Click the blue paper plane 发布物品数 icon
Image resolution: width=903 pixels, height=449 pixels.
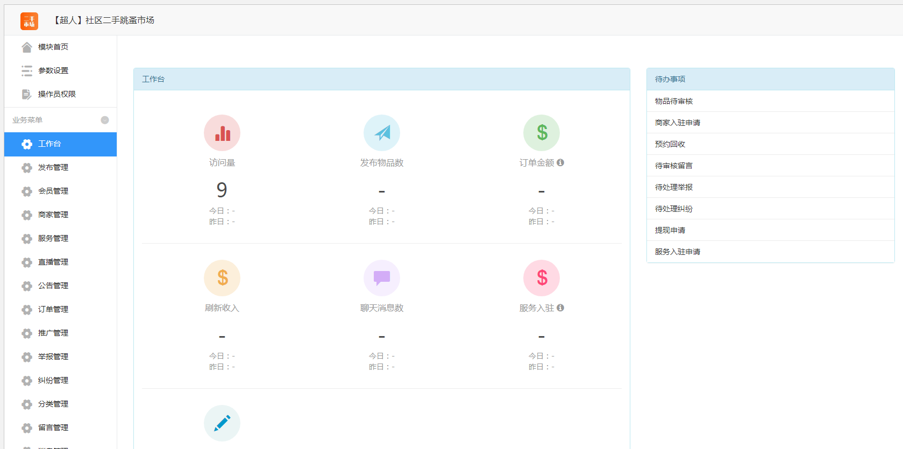[x=382, y=133]
